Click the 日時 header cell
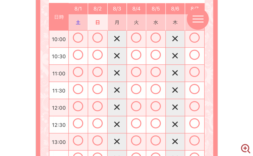 pyautogui.click(x=59, y=17)
